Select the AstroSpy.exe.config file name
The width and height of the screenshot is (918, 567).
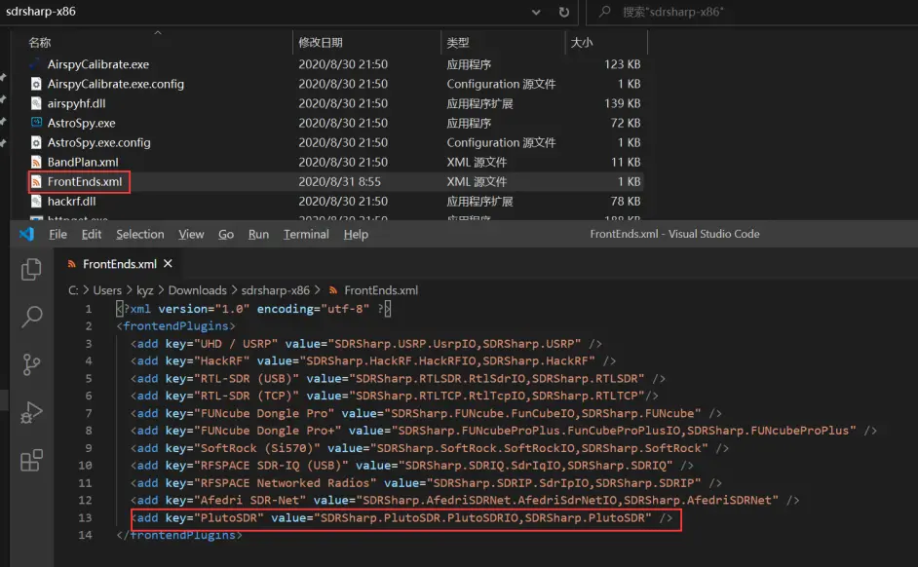99,142
